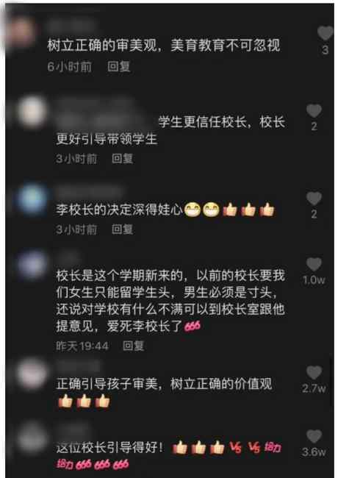Open avatar of 校长是这个学期新来的 commenter

32,265
